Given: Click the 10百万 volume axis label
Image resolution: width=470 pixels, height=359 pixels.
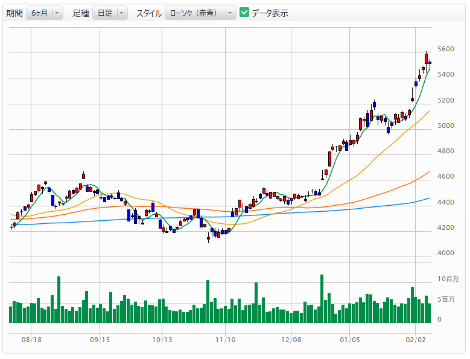Looking at the screenshot, I should click(449, 279).
